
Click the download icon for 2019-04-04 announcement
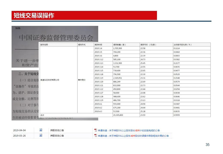[x=41, y=130]
